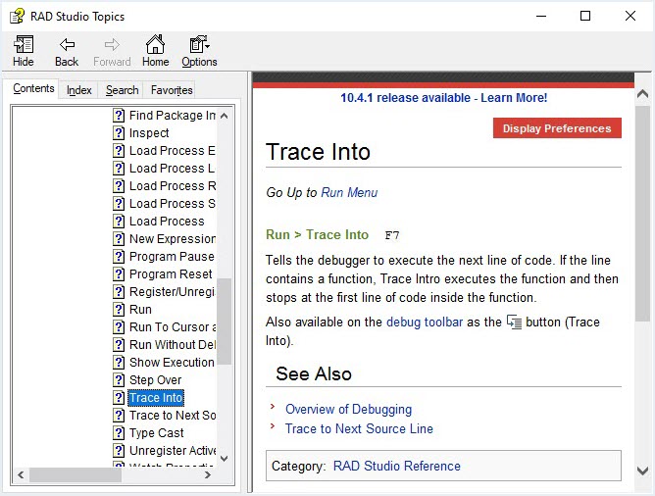Click the Display Preferences button
655x496 pixels.
[x=557, y=128]
